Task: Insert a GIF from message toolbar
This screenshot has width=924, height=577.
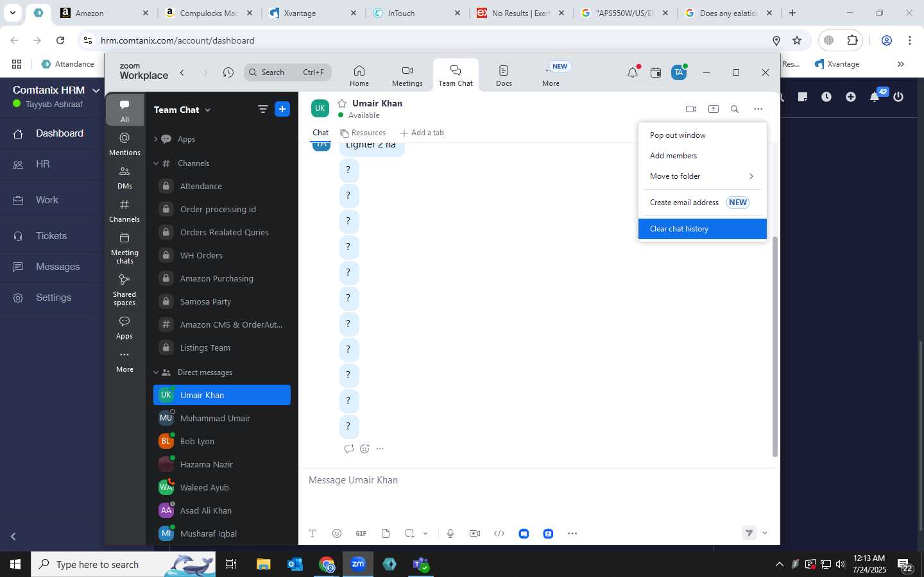Action: (x=361, y=533)
